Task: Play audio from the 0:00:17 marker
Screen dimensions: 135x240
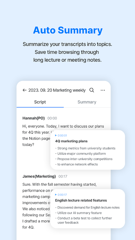Action: (61, 195)
